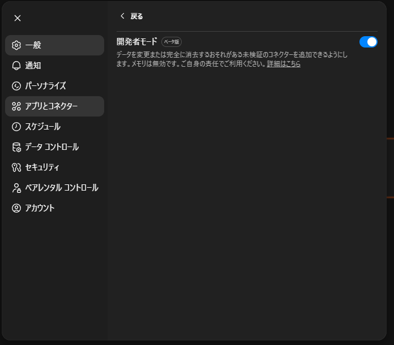The height and width of the screenshot is (345, 394).
Task: Open the 通知 settings section
Action: [54, 66]
